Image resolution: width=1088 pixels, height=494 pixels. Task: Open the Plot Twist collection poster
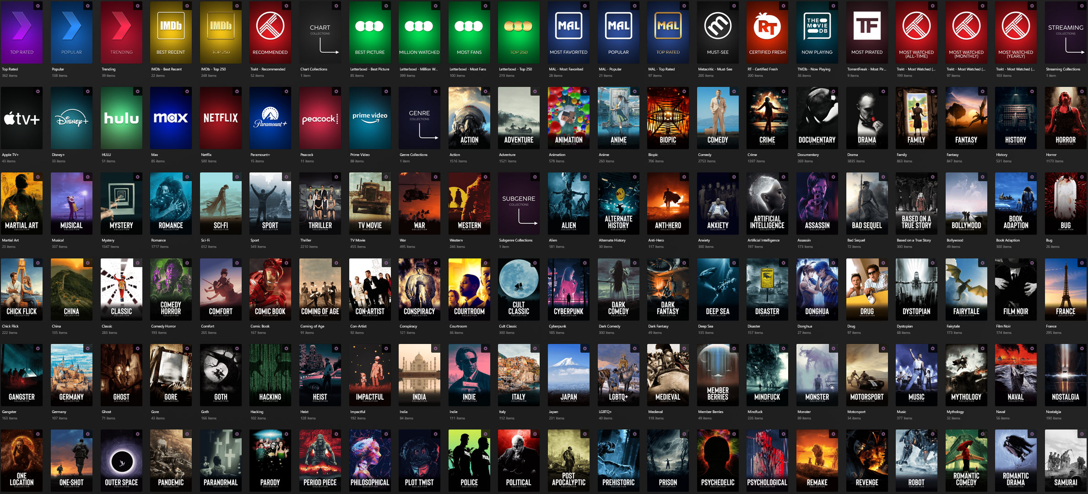pos(419,460)
